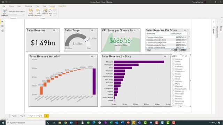This screenshot has height=125, width=223.
Task: Click the Maryland bar in state chart
Action: (139, 62)
